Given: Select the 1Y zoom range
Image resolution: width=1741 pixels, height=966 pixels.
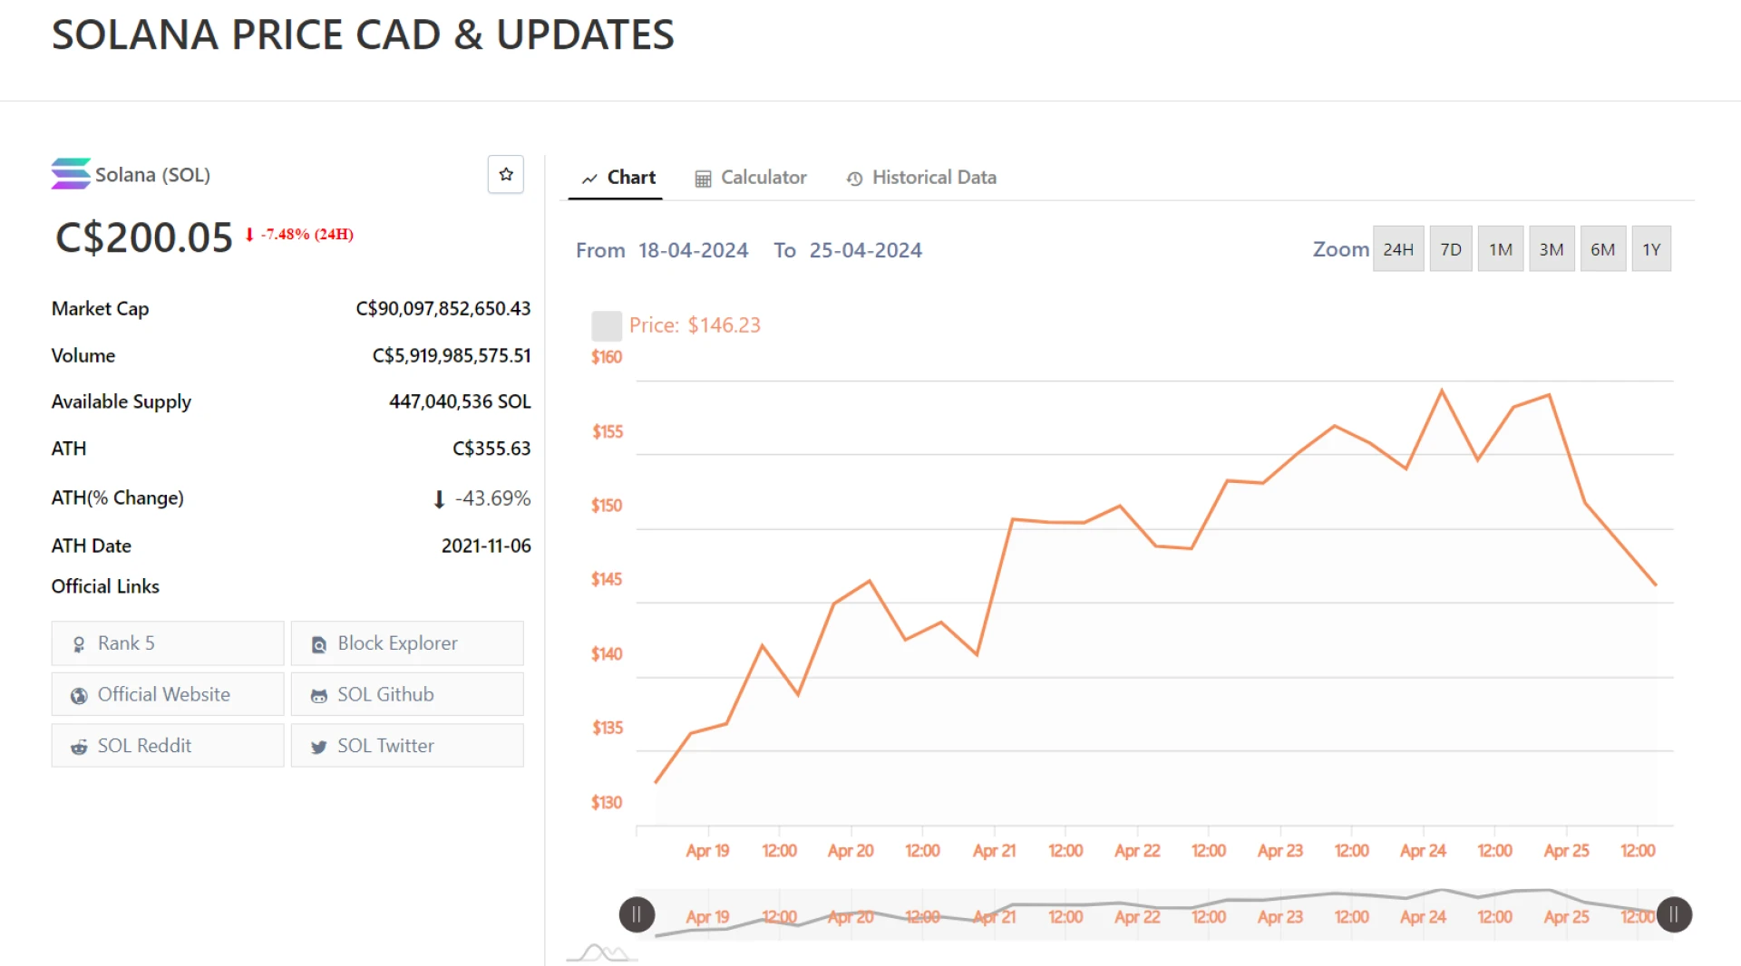Looking at the screenshot, I should point(1651,248).
